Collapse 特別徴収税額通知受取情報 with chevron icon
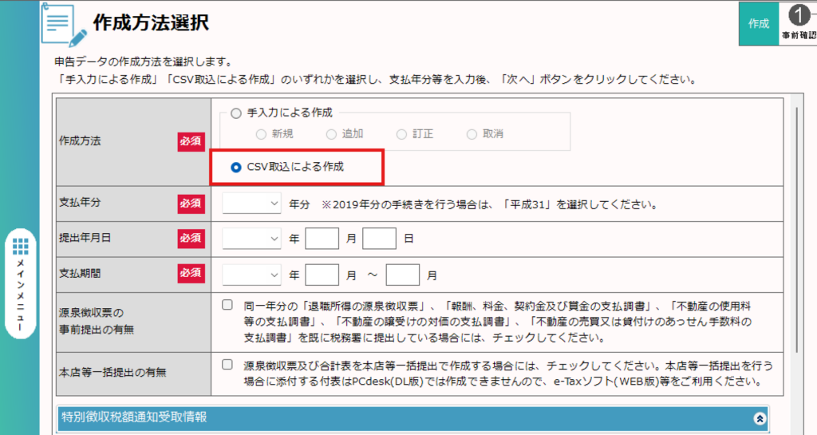The width and height of the screenshot is (817, 435). 760,417
